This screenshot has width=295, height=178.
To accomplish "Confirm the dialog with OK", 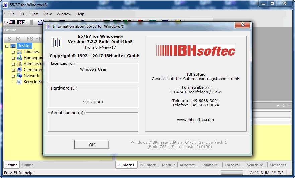I will [92, 144].
